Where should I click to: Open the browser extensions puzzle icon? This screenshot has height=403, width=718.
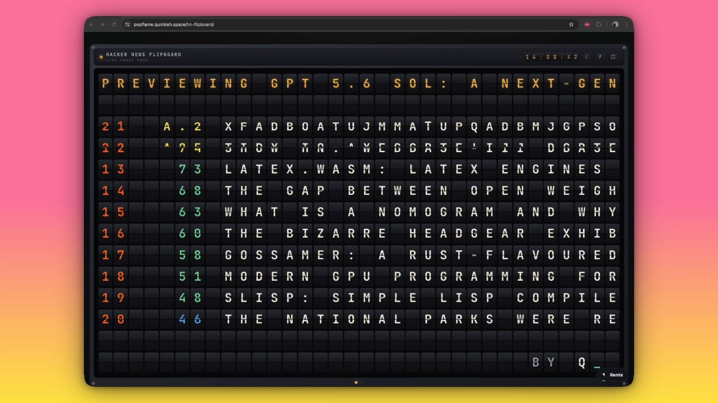pyautogui.click(x=599, y=25)
